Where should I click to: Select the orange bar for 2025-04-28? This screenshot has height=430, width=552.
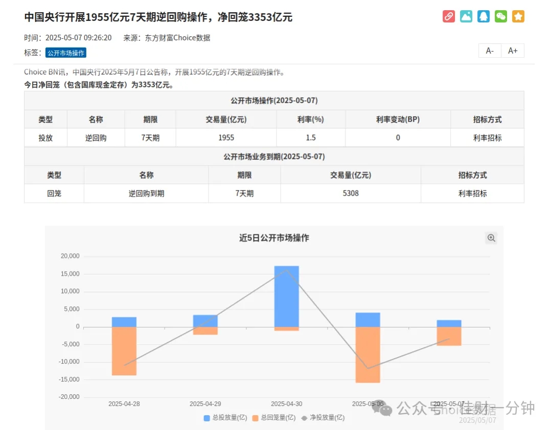pyautogui.click(x=124, y=351)
